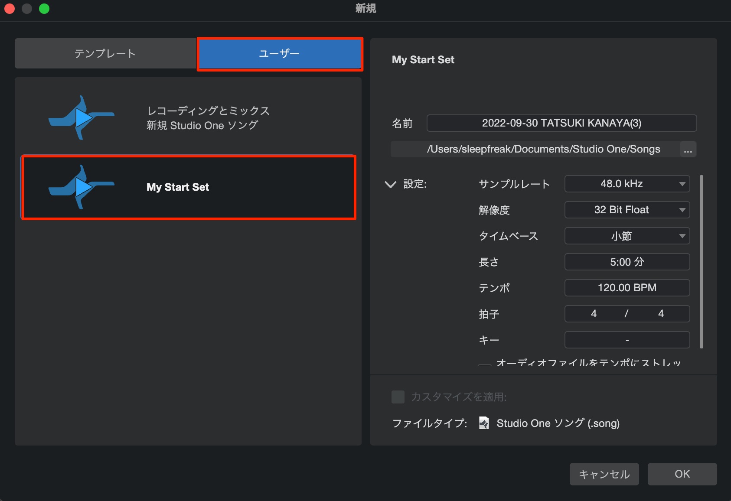Image resolution: width=731 pixels, height=501 pixels.
Task: Click the OK button
Action: (x=682, y=474)
